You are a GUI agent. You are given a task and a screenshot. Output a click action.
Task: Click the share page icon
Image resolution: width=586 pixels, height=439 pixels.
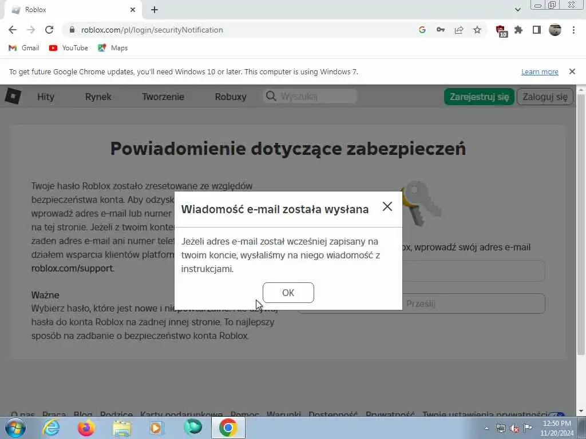click(x=459, y=30)
